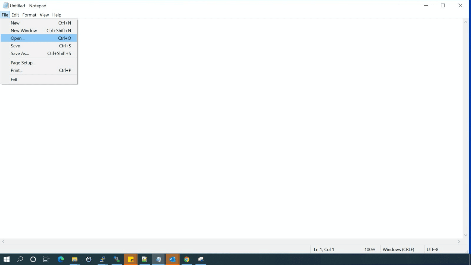Choose Save As from the File menu
This screenshot has width=471, height=265.
tap(20, 53)
